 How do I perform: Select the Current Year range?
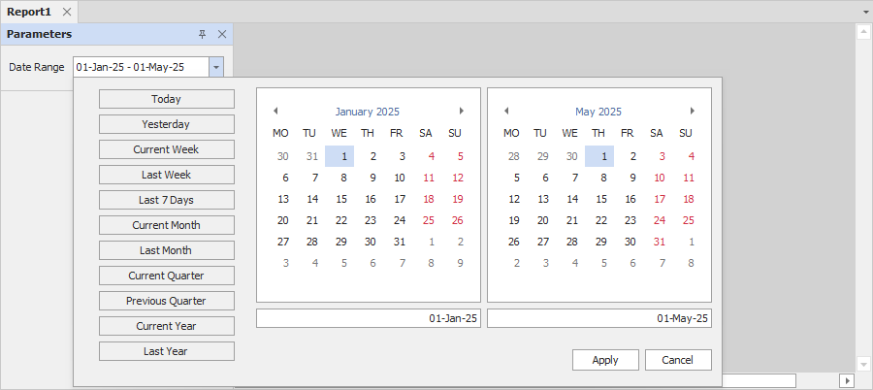(167, 326)
